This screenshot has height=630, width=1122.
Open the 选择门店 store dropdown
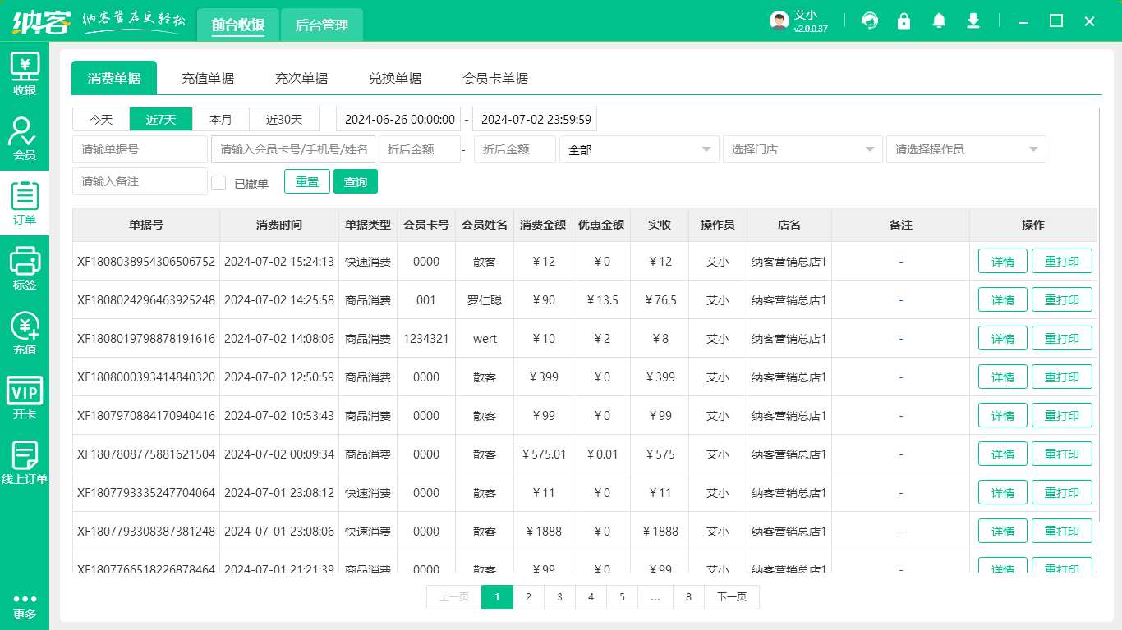pos(802,149)
